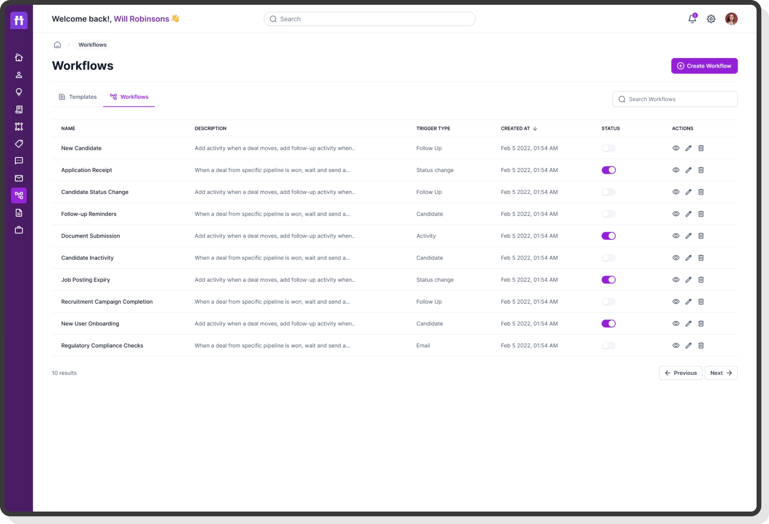This screenshot has width=769, height=524.
Task: Click Workflows breadcrumb item
Action: click(92, 45)
